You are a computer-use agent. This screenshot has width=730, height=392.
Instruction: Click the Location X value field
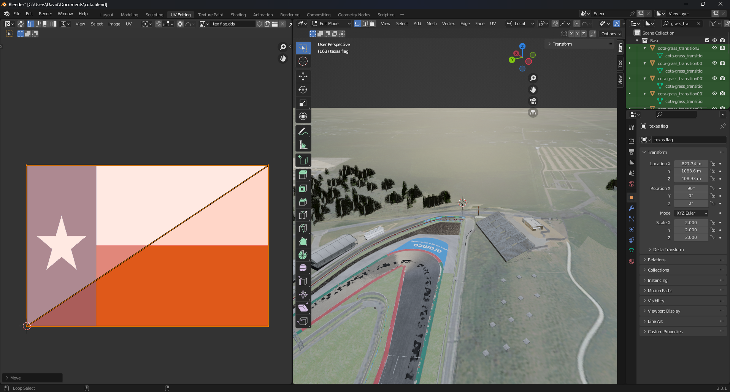(x=691, y=164)
